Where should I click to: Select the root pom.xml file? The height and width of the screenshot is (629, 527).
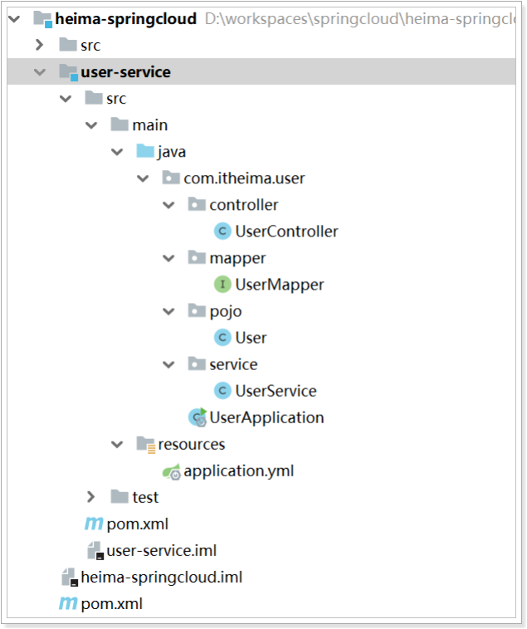(111, 604)
